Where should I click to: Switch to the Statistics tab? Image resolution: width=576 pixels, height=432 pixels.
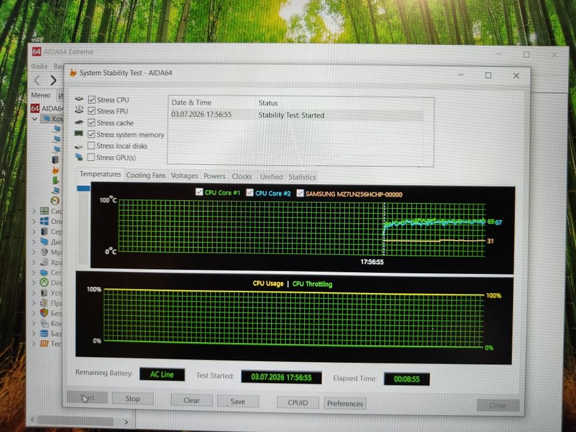302,178
